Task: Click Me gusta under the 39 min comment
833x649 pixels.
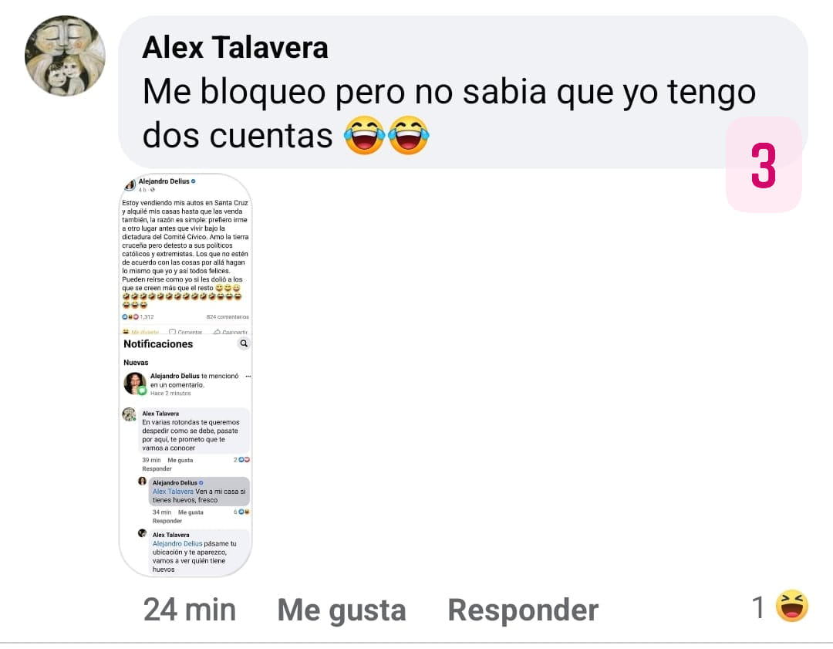Action: click(180, 460)
